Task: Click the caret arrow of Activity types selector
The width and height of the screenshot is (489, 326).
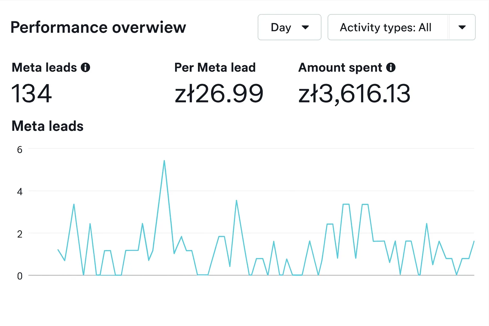Action: coord(462,27)
